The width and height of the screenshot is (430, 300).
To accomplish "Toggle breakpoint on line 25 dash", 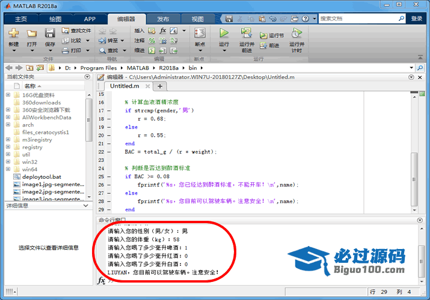I will coord(109,176).
